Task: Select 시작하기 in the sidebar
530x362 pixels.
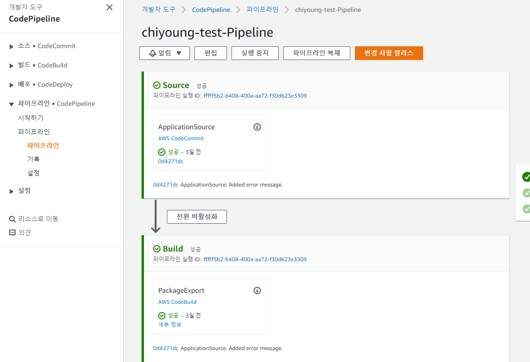Action: point(31,118)
